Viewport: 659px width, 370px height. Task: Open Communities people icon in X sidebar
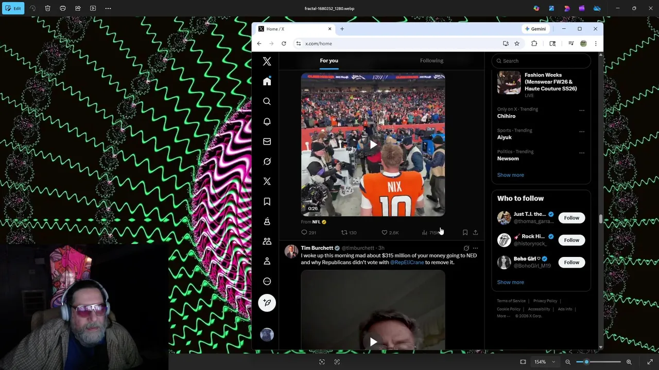[x=267, y=241]
